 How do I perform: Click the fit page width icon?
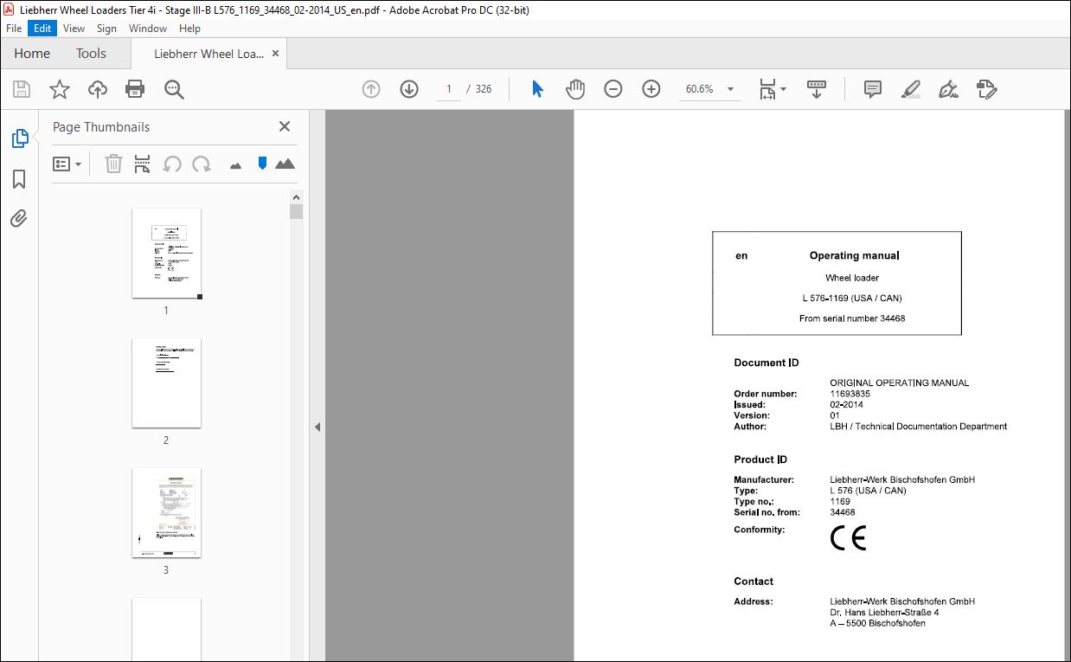pos(767,89)
